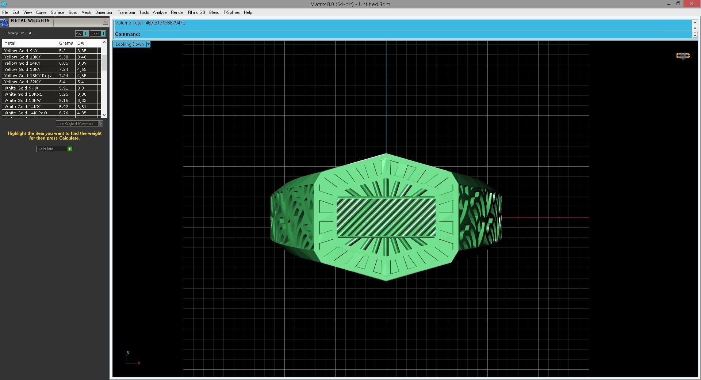This screenshot has width=701, height=380.
Task: Click the Volume Total readout text
Action: click(150, 23)
